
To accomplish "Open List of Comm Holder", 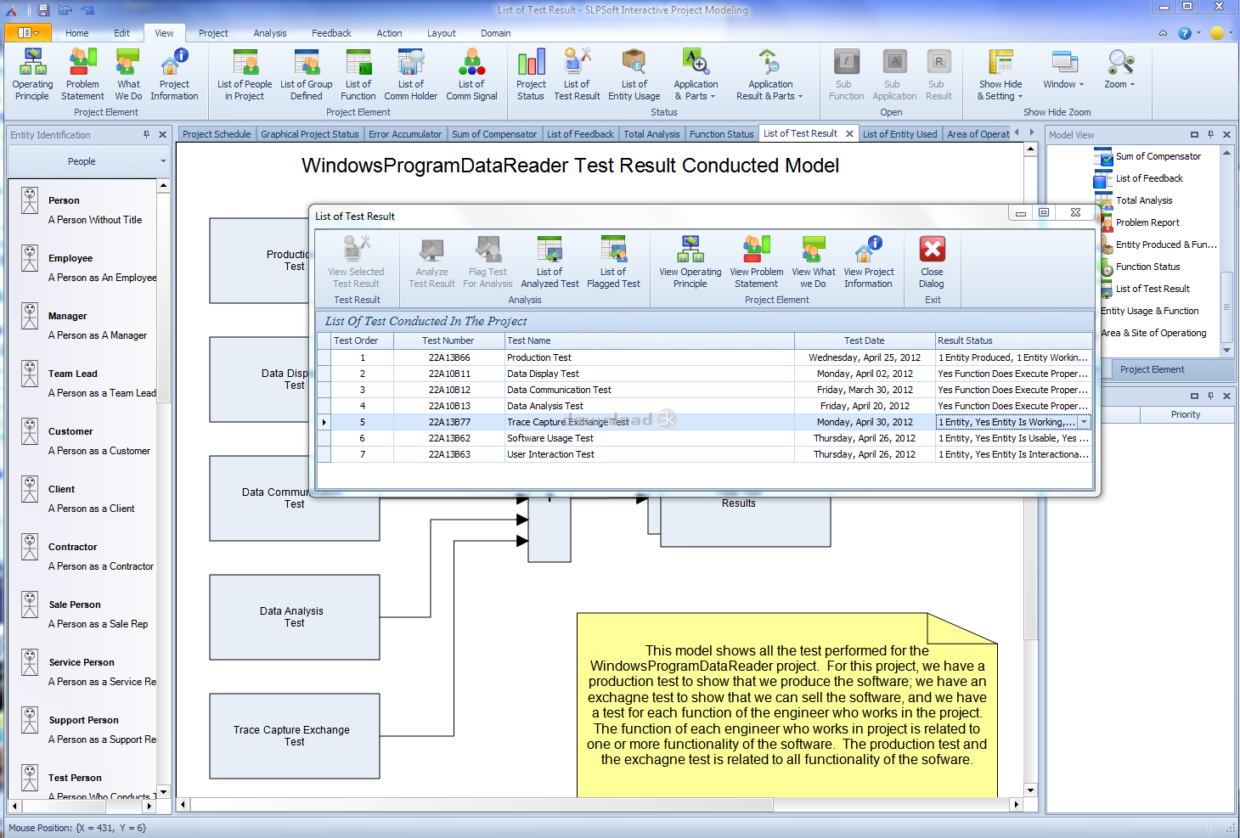I will [x=411, y=75].
